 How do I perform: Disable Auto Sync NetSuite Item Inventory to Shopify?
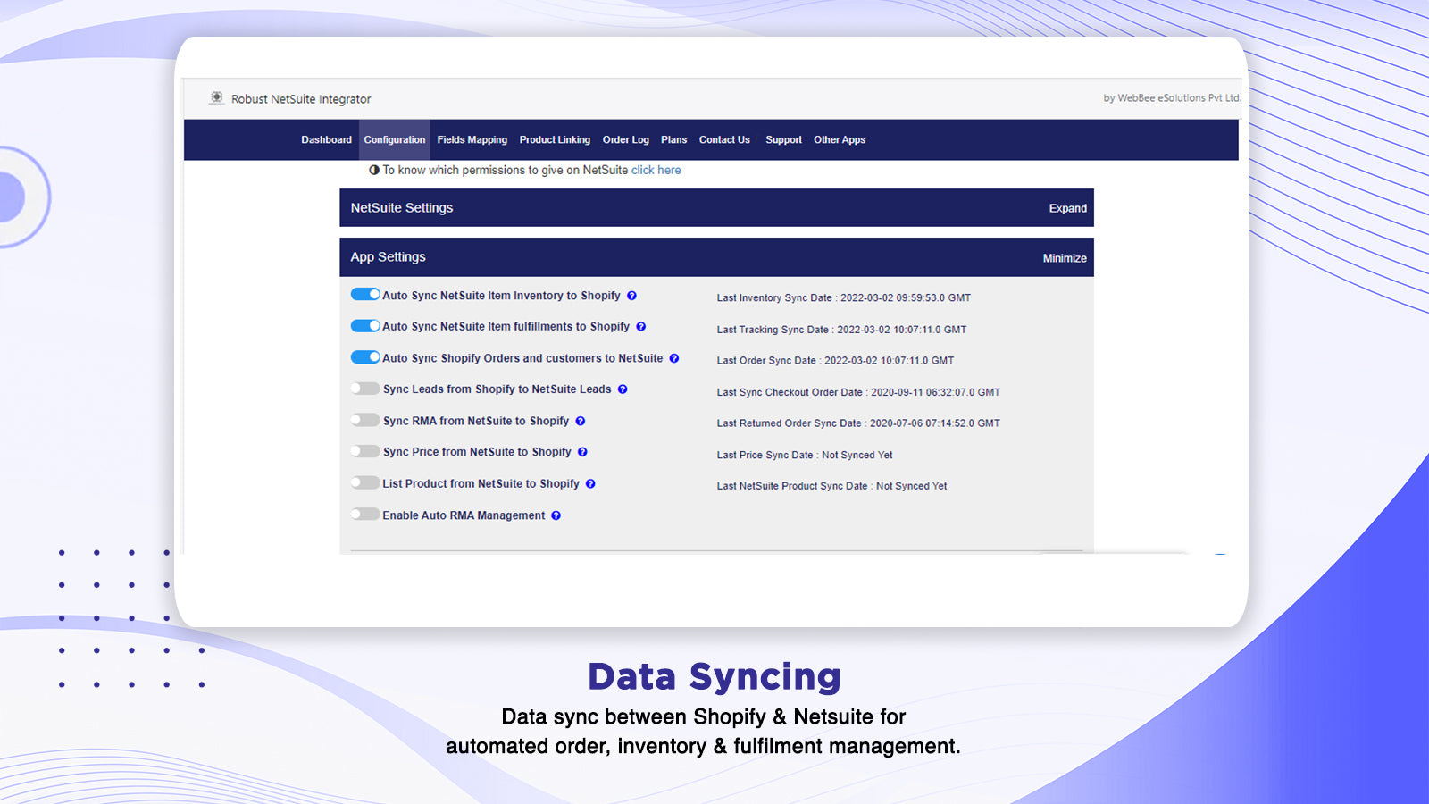[x=365, y=294]
